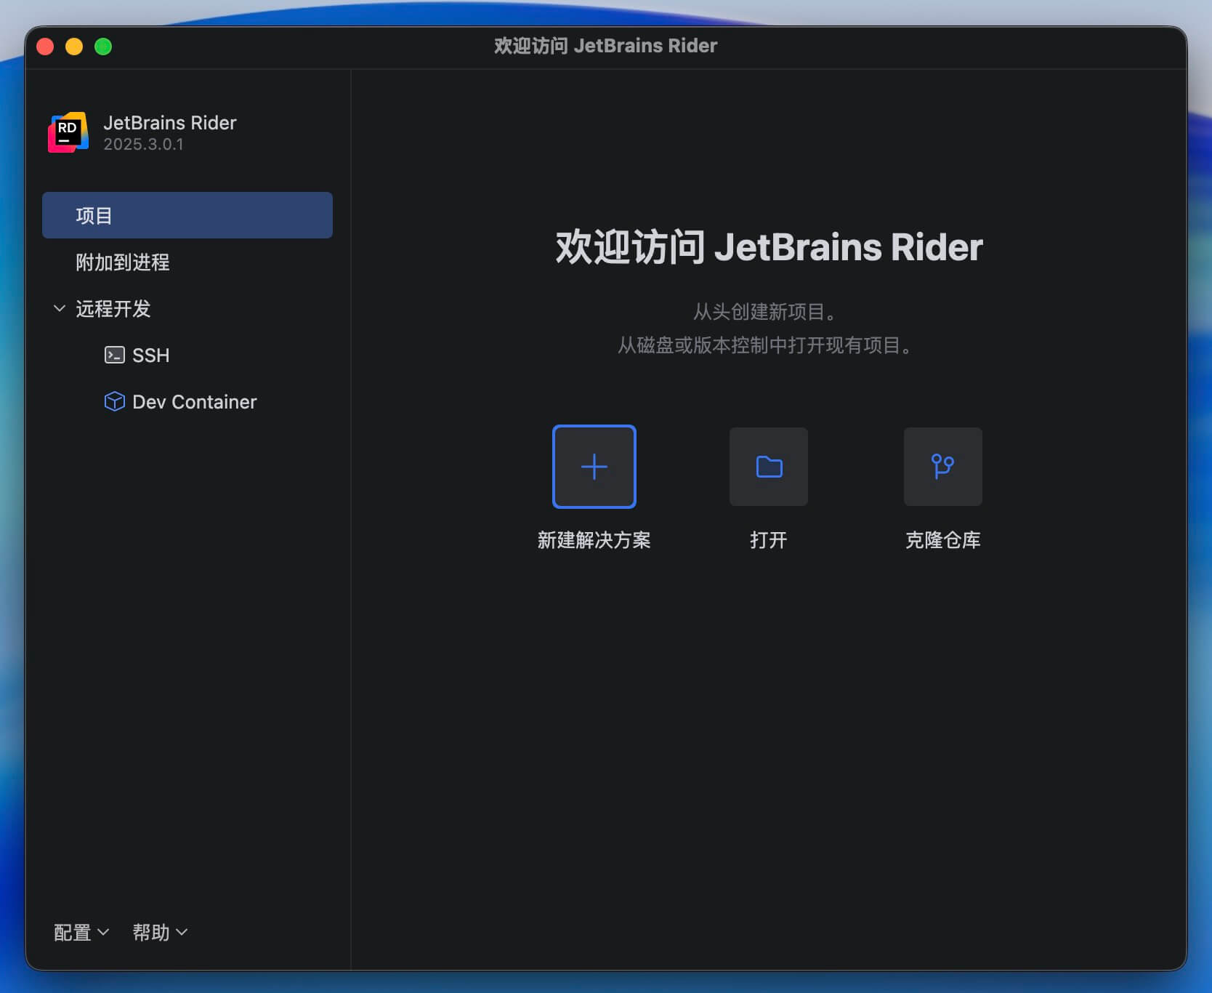Image resolution: width=1212 pixels, height=993 pixels.
Task: Select the 远程开发 label in sidebar
Action: pos(113,308)
